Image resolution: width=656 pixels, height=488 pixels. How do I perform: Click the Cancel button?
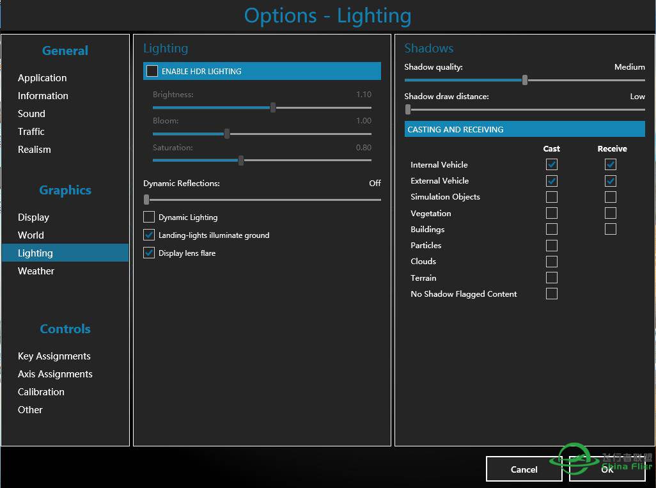point(524,469)
